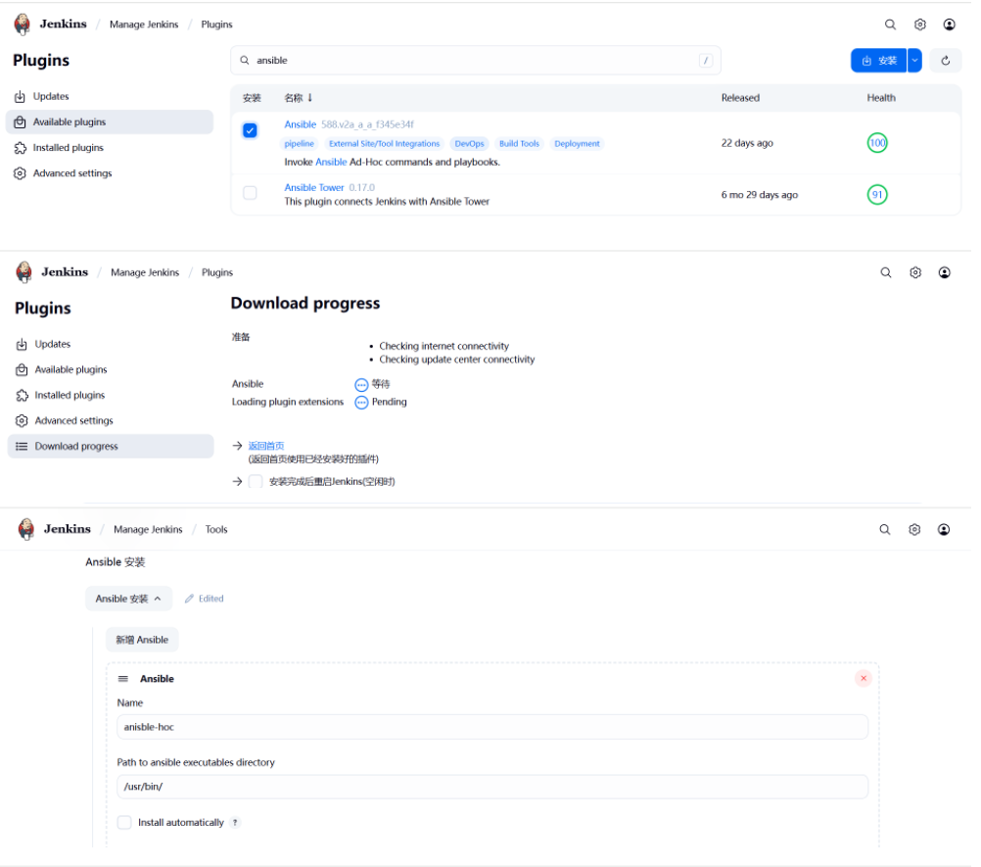Viewport: 981px width, 867px height.
Task: Click Tools breadcrumb
Action: [x=215, y=530]
